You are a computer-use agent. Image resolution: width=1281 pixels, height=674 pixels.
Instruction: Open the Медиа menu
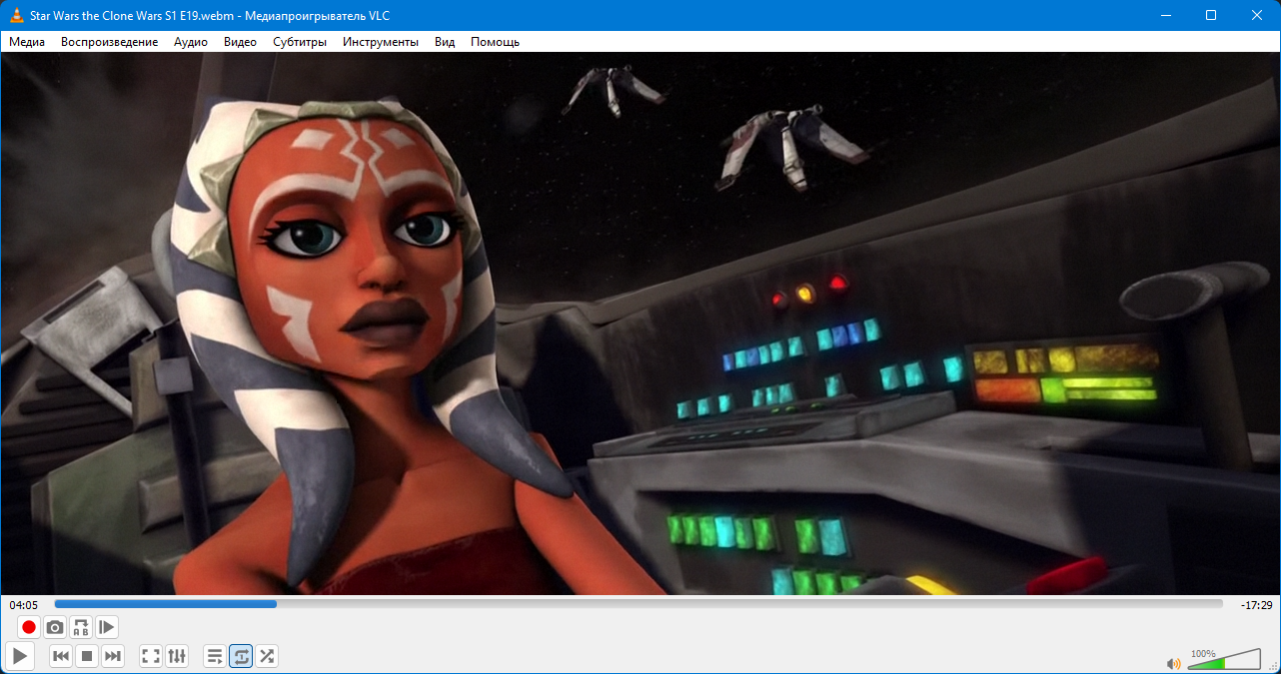[27, 42]
